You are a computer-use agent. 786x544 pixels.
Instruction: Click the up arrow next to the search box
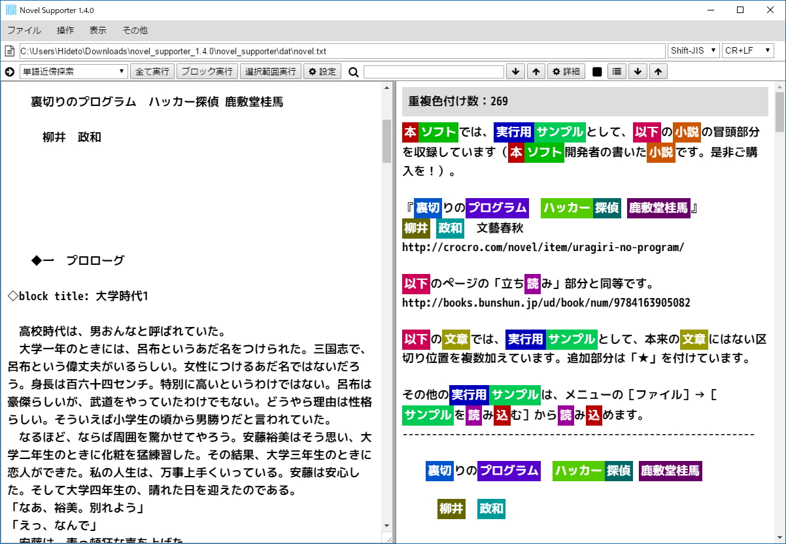tap(536, 72)
